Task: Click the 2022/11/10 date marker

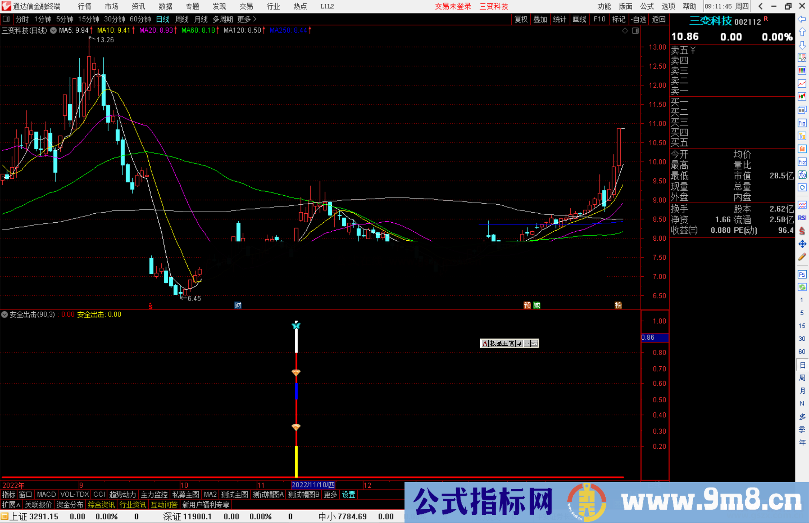Action: 313,485
